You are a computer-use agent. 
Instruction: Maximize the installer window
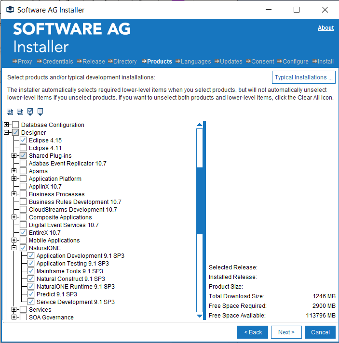297,10
